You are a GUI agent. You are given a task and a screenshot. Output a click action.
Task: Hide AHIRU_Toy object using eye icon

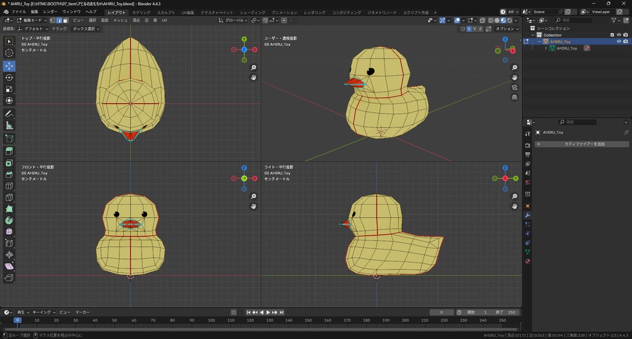point(619,42)
